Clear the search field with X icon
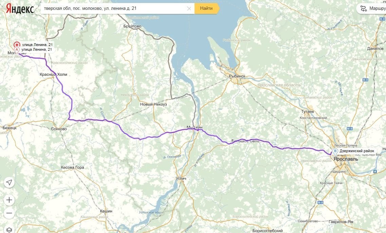 pos(189,8)
